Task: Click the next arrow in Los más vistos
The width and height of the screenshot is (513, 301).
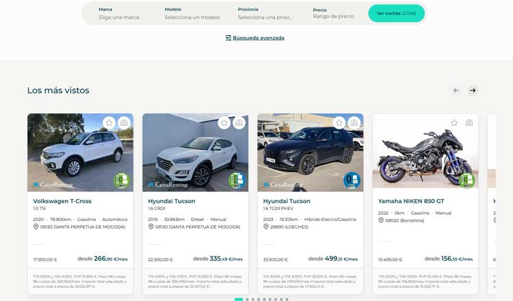Action: point(473,90)
